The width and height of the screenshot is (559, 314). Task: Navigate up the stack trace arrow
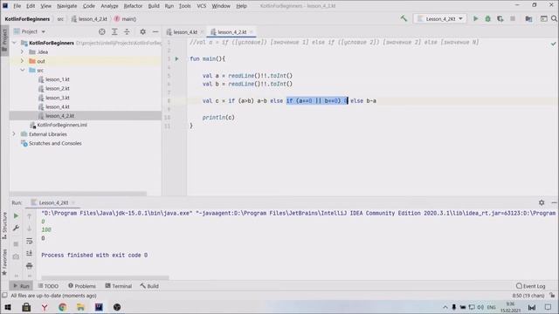click(29, 216)
